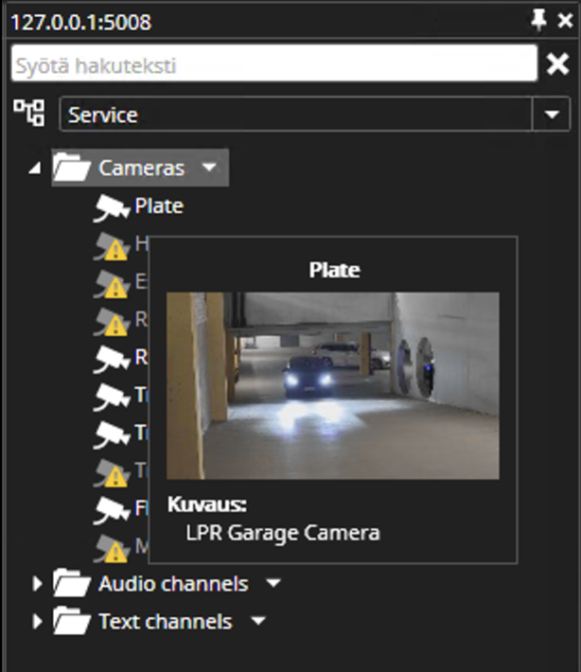Select the Cameras folder label
This screenshot has width=581, height=672.
tap(141, 168)
